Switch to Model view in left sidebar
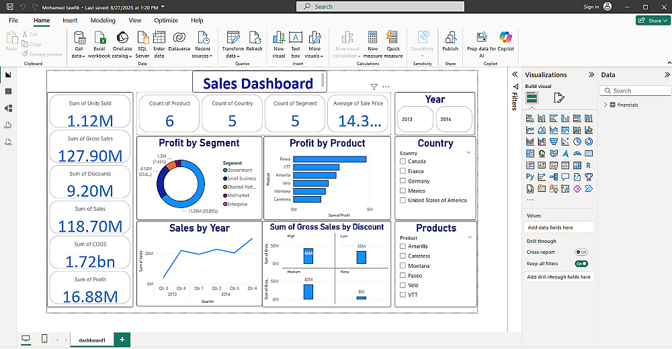 [8, 108]
